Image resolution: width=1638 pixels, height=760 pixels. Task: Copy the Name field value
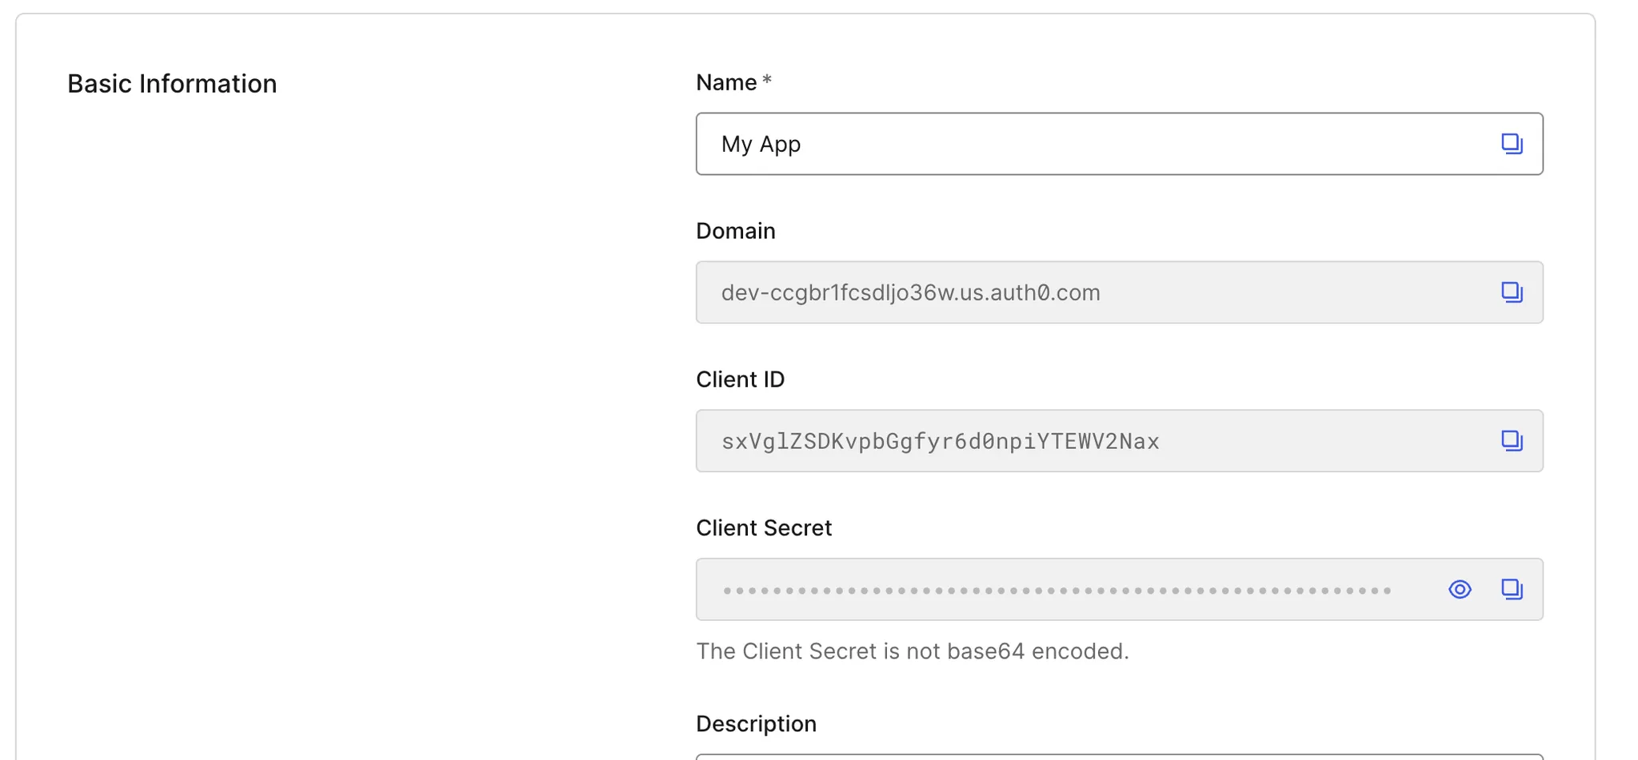tap(1511, 144)
